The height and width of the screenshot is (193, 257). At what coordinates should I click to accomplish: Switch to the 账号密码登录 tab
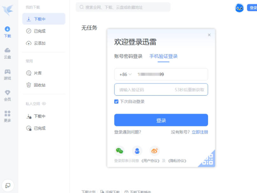coord(128,56)
